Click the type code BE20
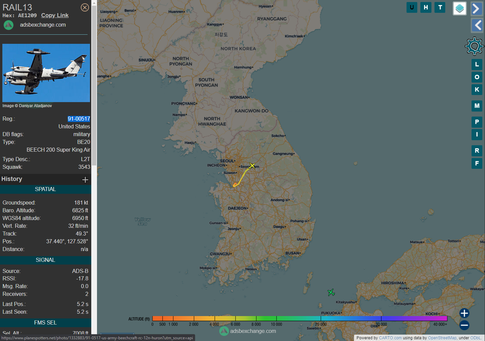The image size is (485, 341). [84, 142]
